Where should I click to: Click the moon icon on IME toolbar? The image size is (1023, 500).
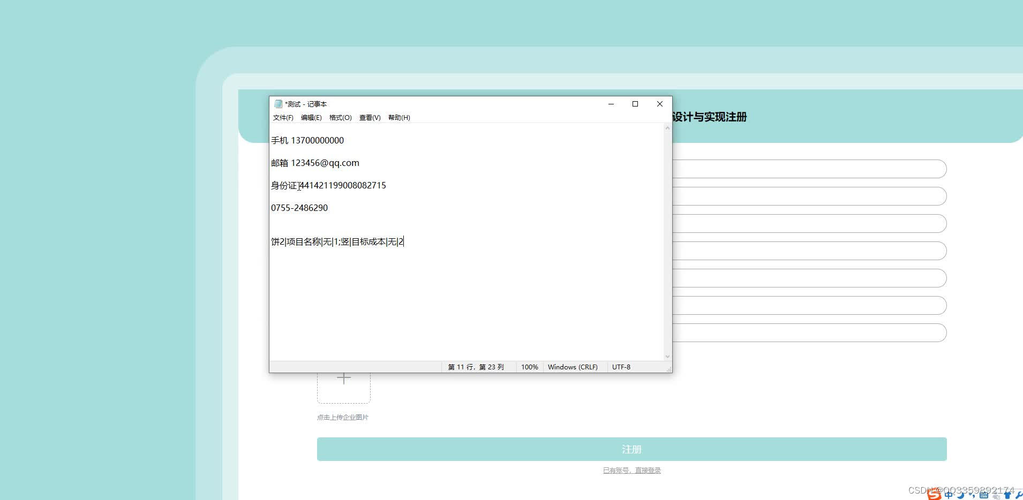960,495
